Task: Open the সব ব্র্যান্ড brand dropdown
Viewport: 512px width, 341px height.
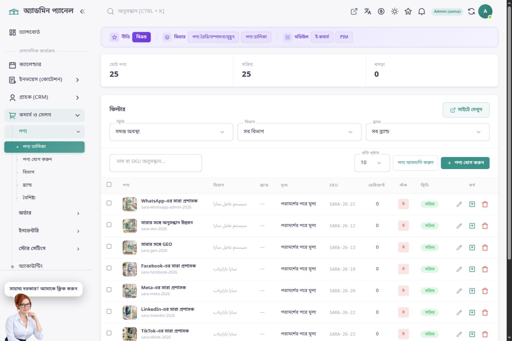Action: click(x=428, y=132)
